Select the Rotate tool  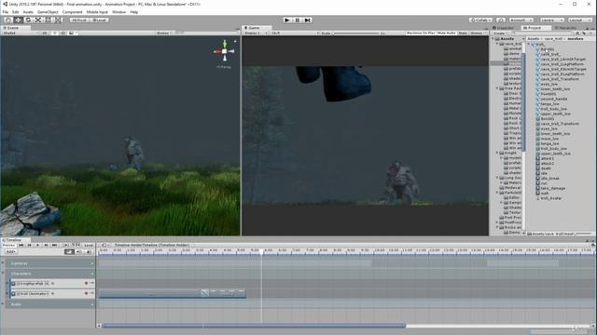pyautogui.click(x=28, y=20)
